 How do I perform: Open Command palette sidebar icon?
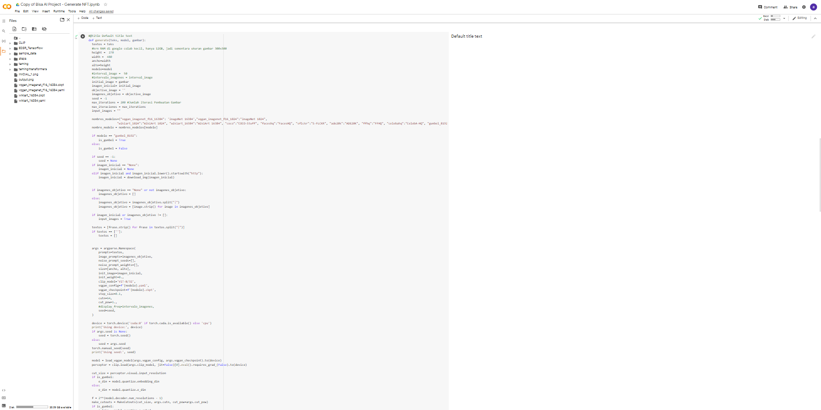pos(4,398)
